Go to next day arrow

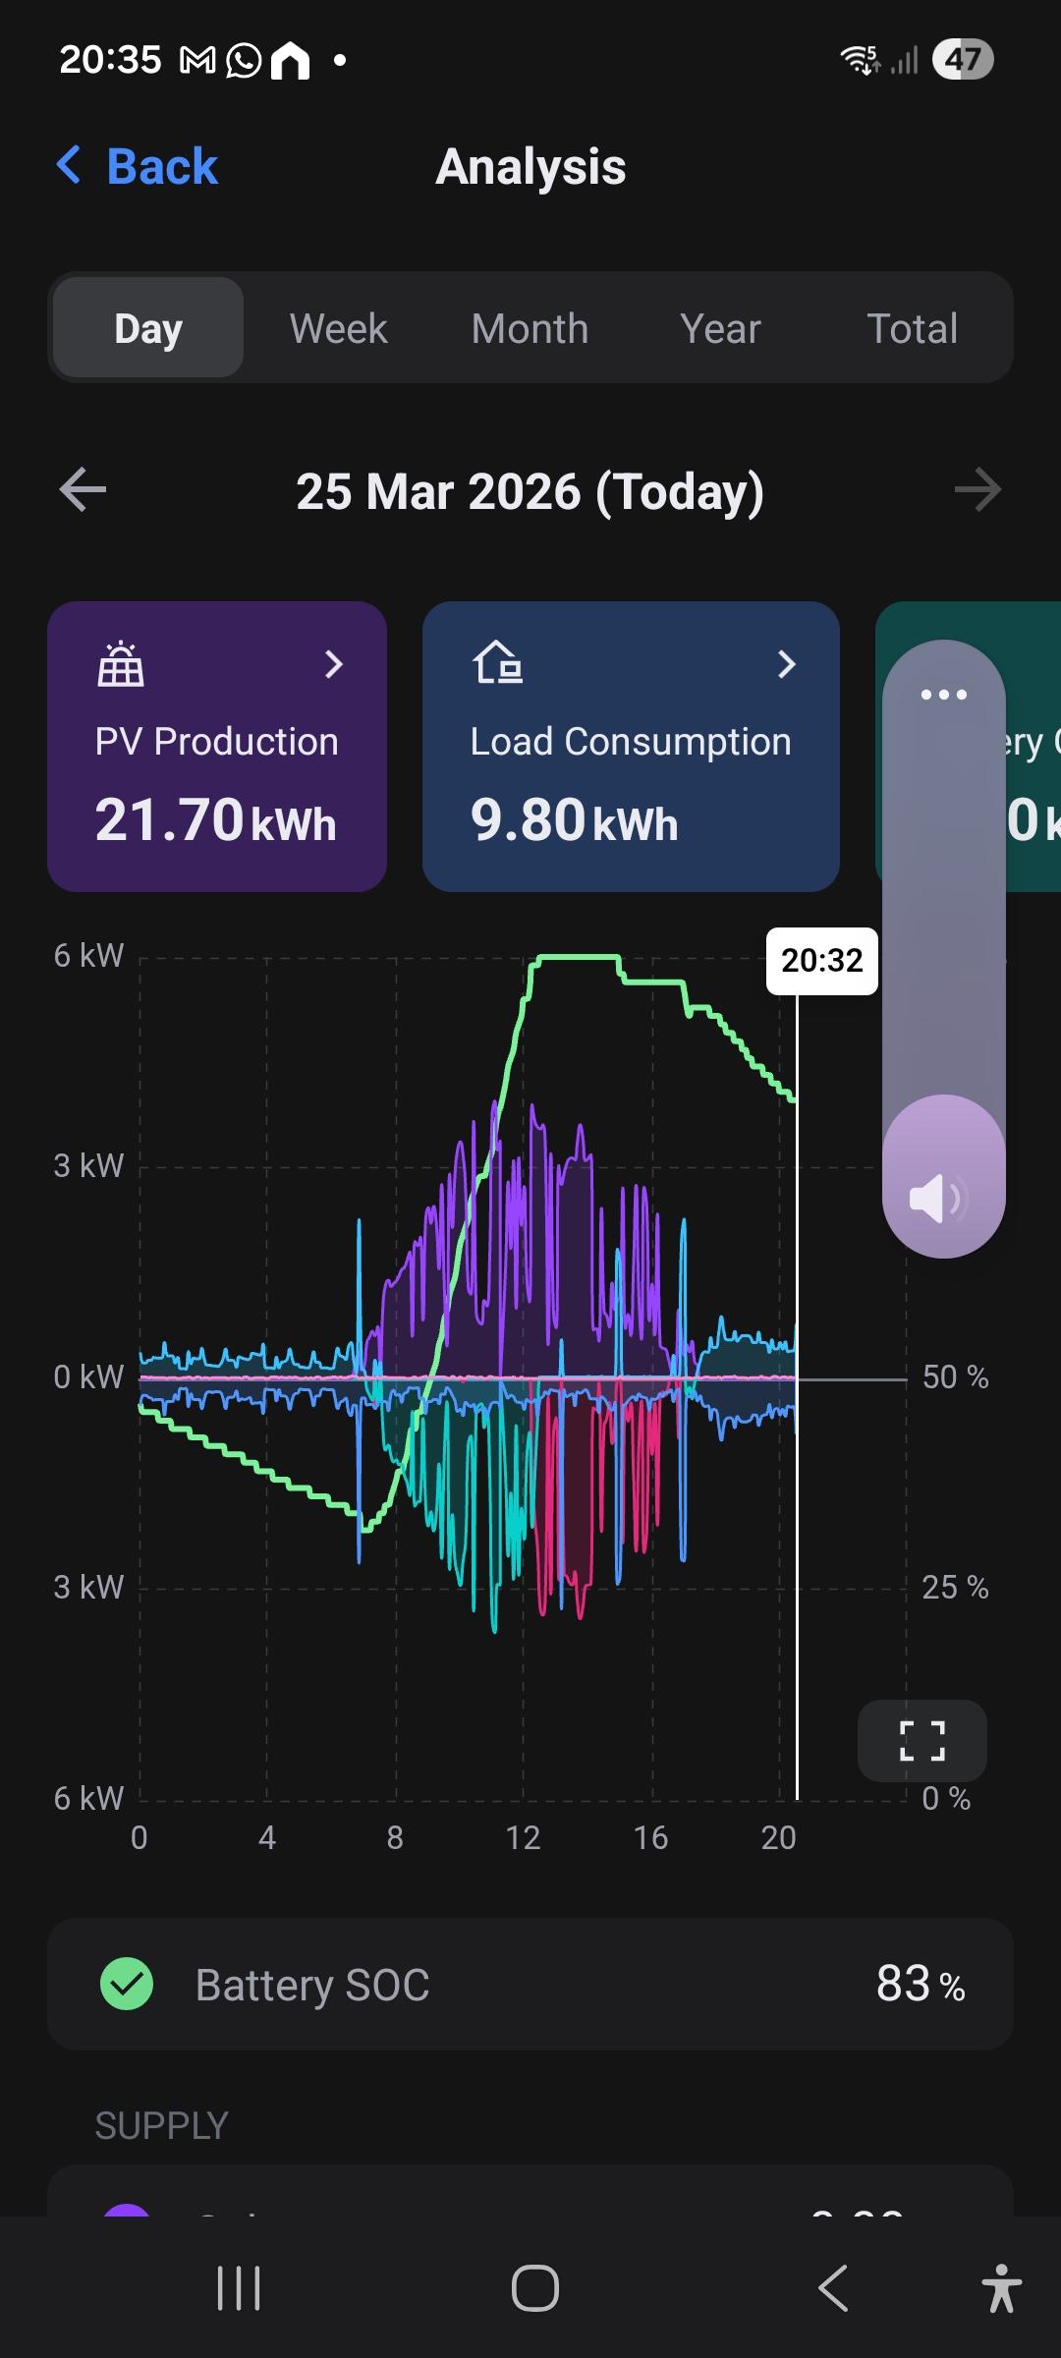pyautogui.click(x=977, y=489)
